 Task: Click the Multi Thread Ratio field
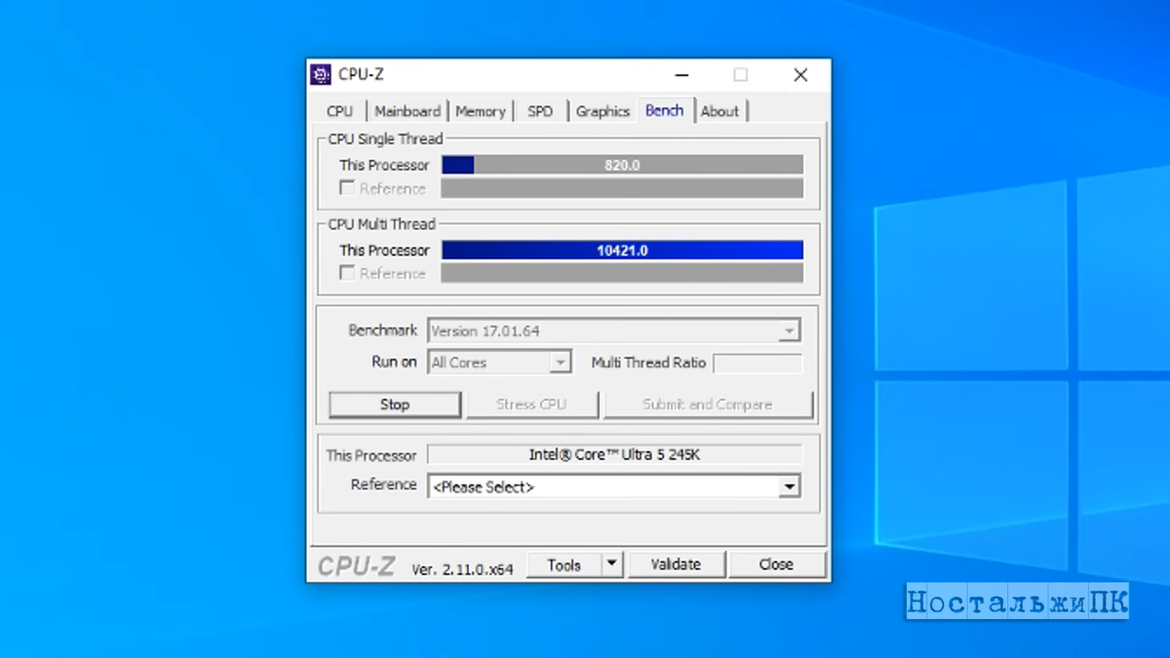point(758,363)
